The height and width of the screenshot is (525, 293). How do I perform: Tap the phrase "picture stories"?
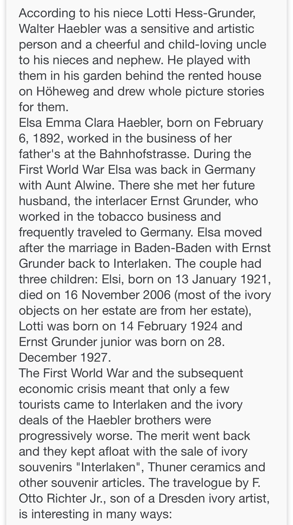pos(225,91)
